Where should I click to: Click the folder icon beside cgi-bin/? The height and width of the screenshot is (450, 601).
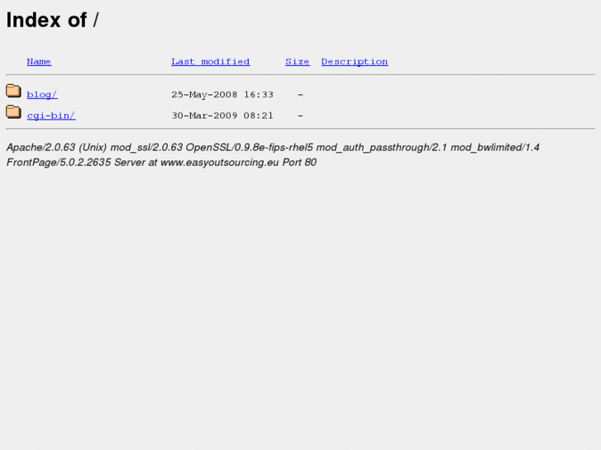click(13, 111)
